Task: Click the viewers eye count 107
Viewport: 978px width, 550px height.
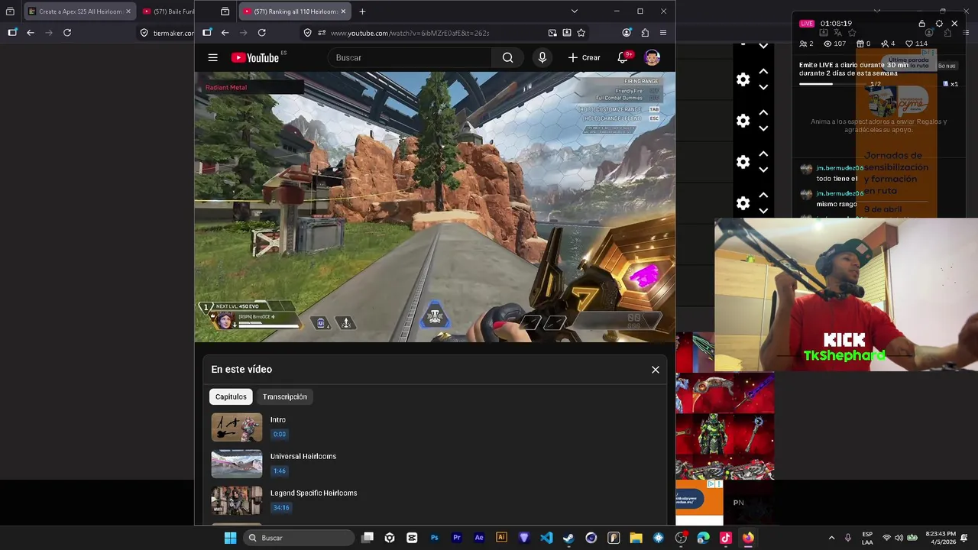Action: 834,44
